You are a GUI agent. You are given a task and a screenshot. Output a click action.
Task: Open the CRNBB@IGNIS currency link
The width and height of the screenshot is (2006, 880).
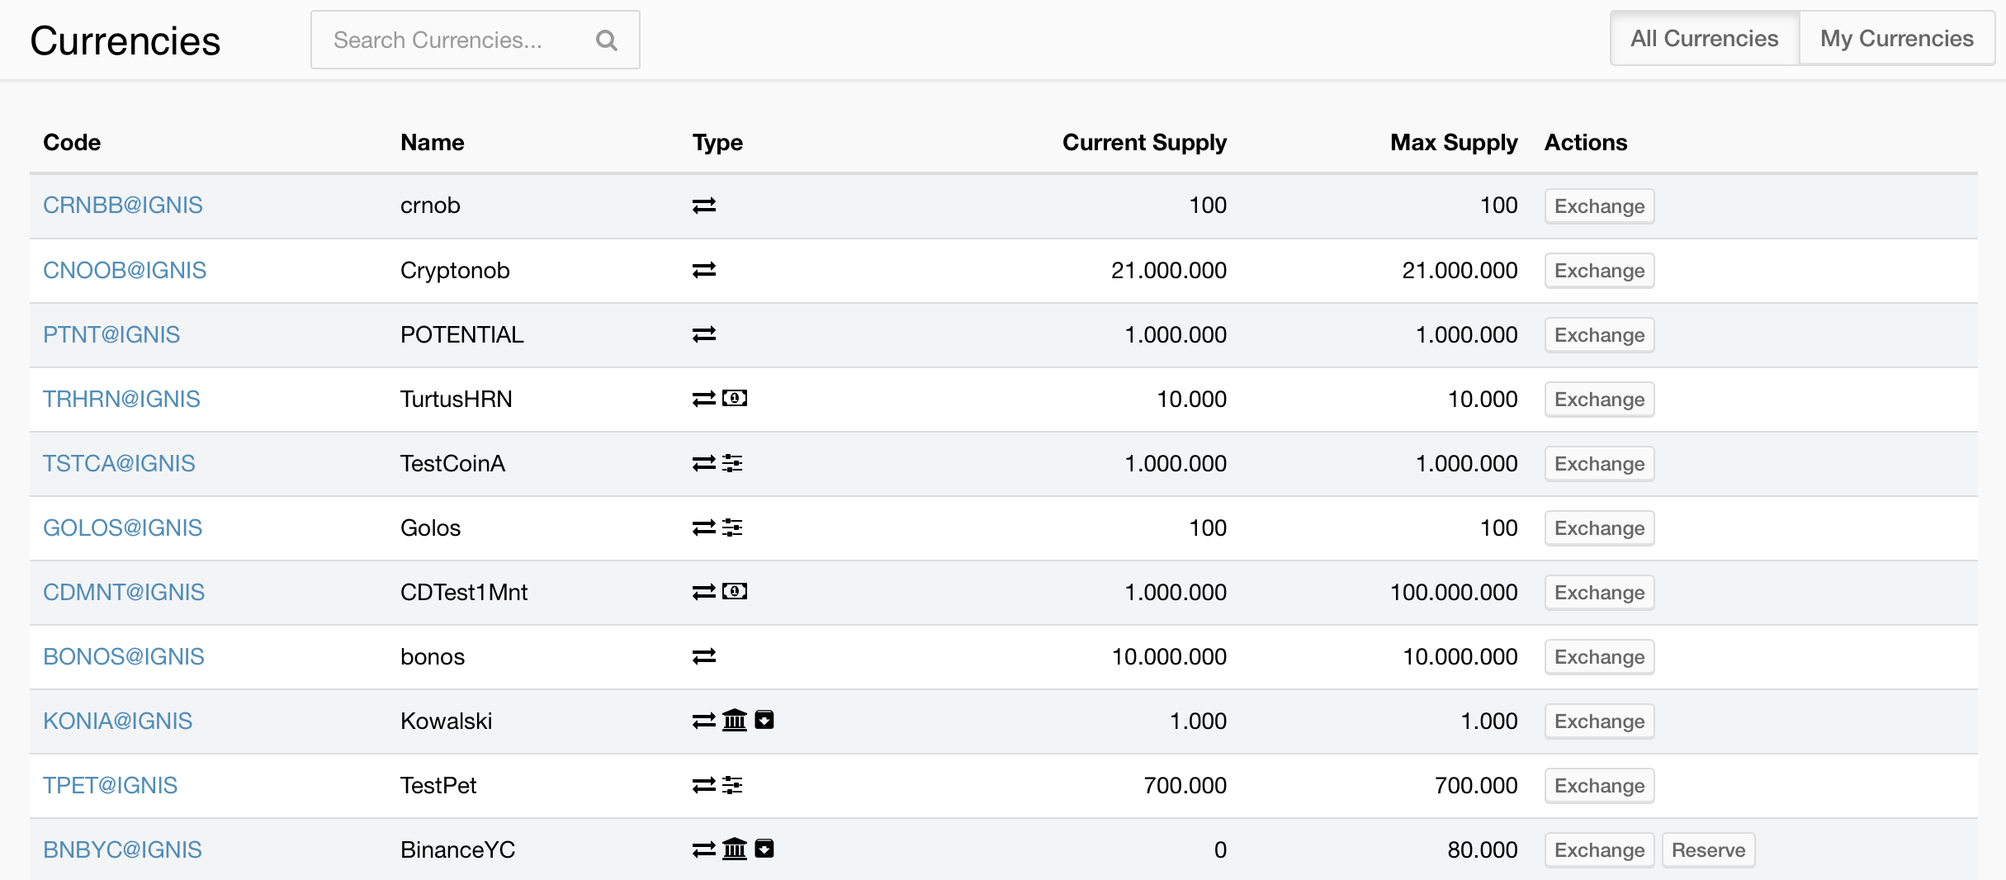click(122, 206)
